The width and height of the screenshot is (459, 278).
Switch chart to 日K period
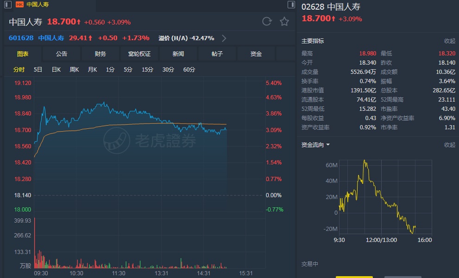(x=56, y=70)
